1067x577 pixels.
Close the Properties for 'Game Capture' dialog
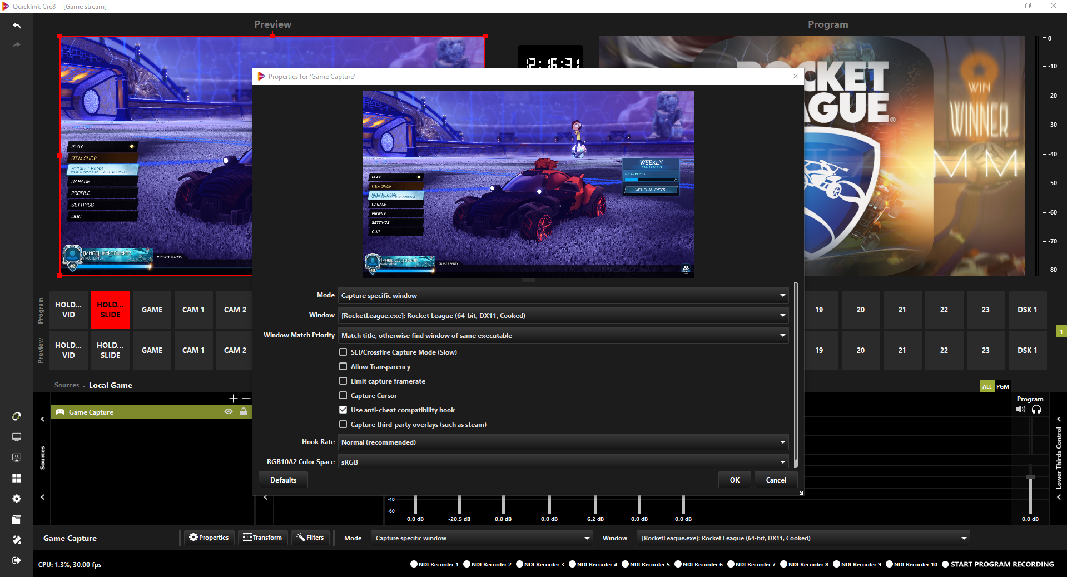[796, 77]
